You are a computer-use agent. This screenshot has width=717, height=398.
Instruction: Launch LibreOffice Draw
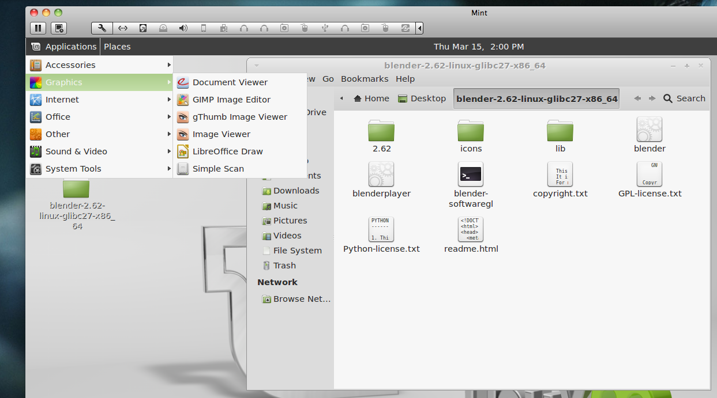[240, 151]
